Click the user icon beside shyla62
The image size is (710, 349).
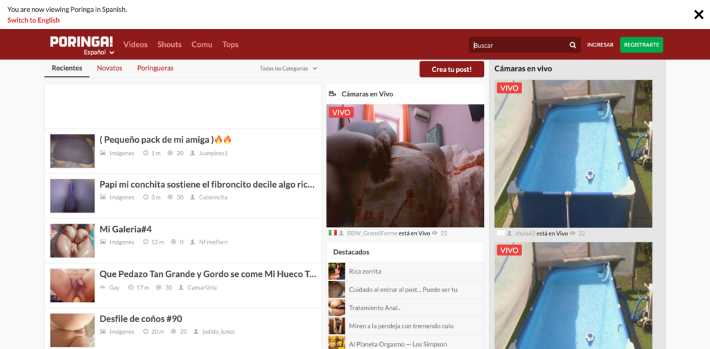point(510,233)
